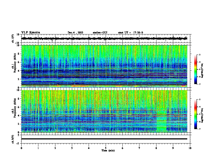Click the ch.2 colorbar log(PSD) label

pos(202,115)
